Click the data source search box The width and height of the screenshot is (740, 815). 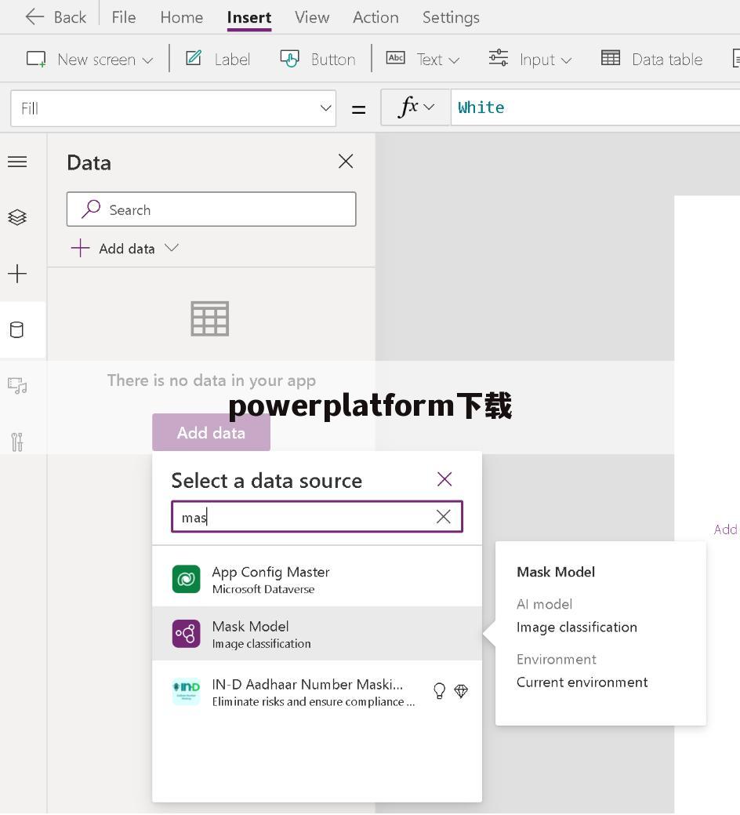coord(317,516)
